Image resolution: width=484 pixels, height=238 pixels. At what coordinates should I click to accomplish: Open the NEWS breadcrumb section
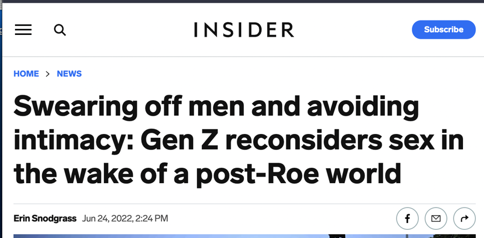click(69, 74)
